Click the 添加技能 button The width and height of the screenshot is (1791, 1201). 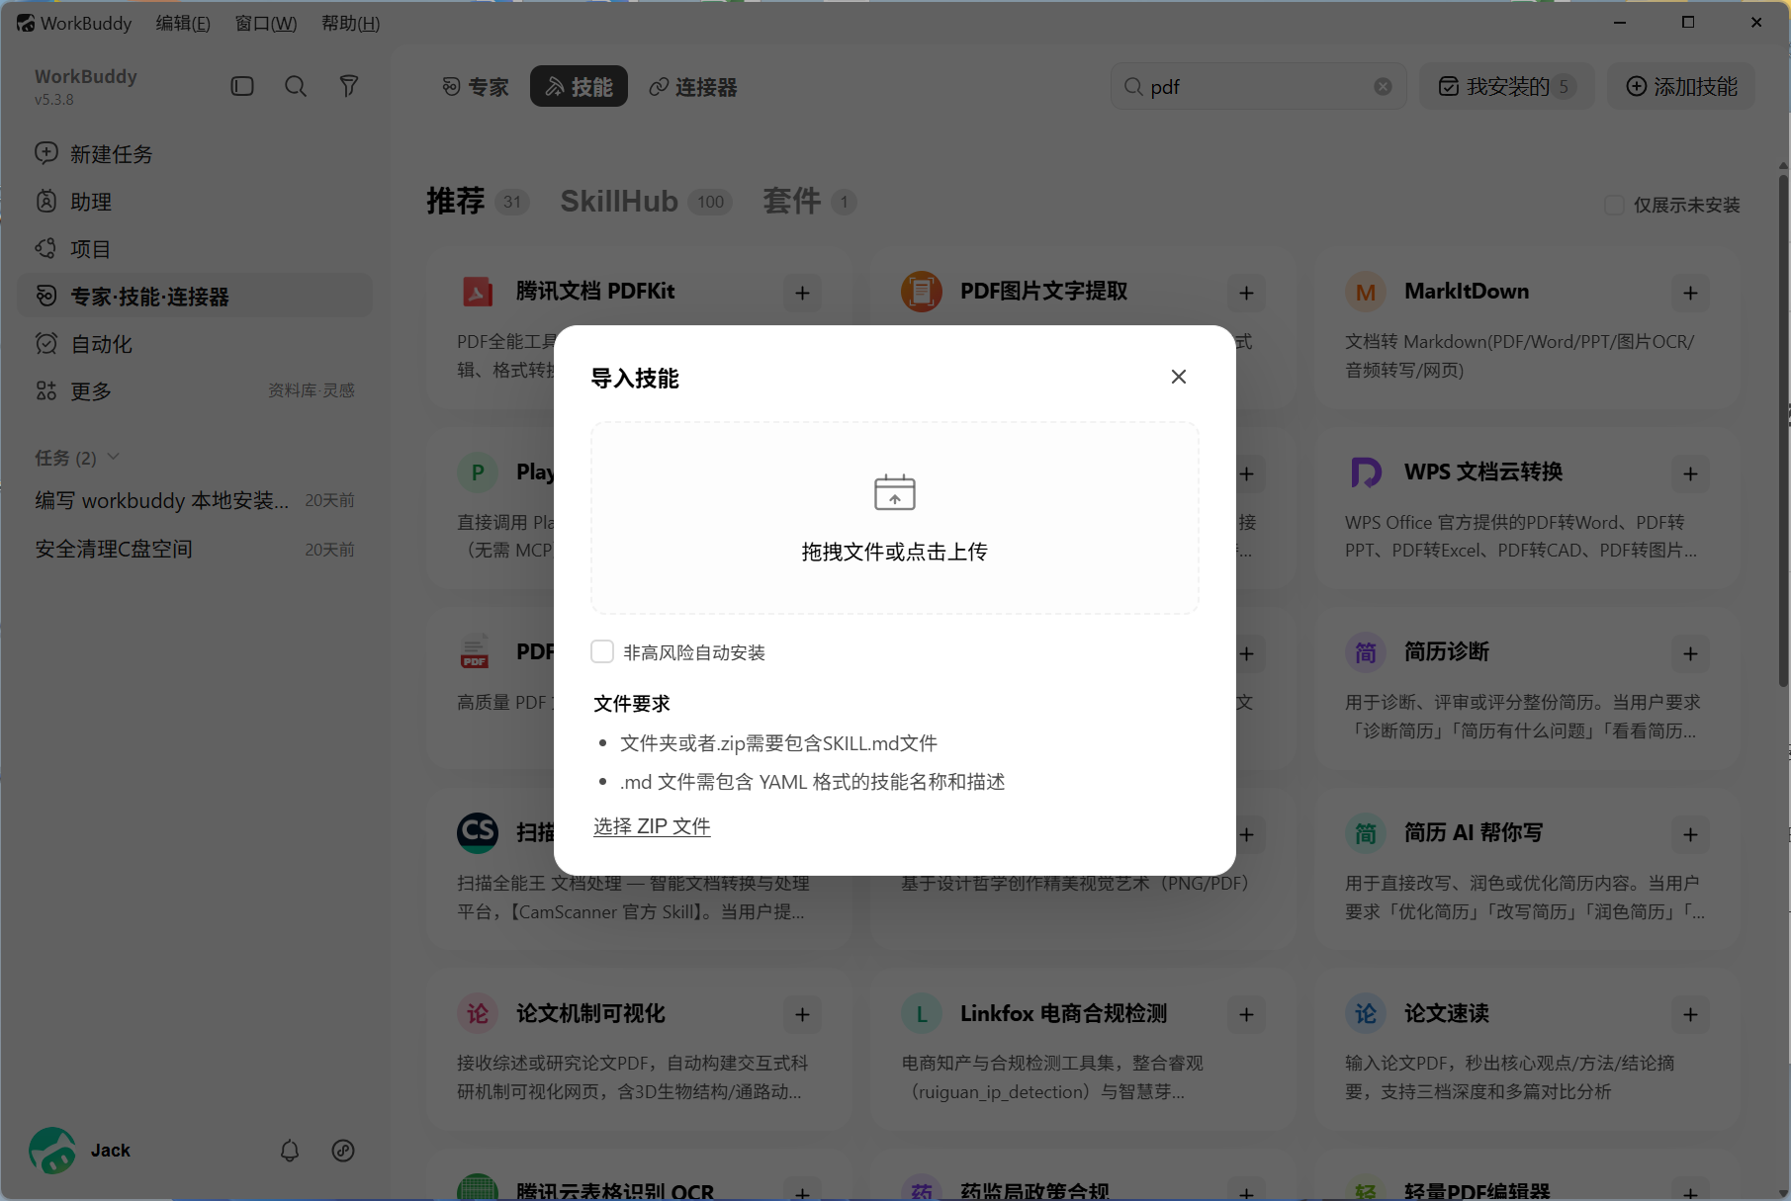point(1681,87)
